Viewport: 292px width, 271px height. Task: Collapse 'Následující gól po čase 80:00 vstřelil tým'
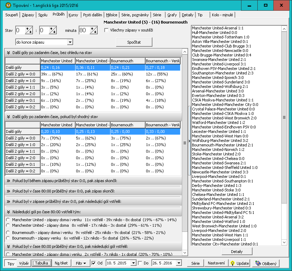tap(8, 212)
